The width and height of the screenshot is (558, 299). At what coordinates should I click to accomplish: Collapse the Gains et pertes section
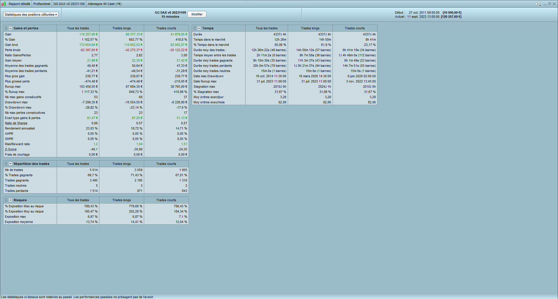pyautogui.click(x=10, y=28)
